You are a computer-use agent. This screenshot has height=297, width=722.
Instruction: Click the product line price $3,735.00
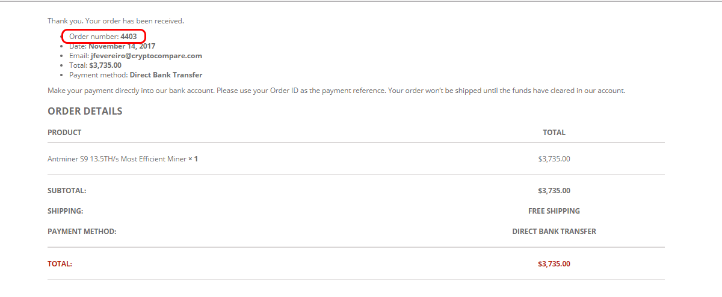tap(554, 159)
